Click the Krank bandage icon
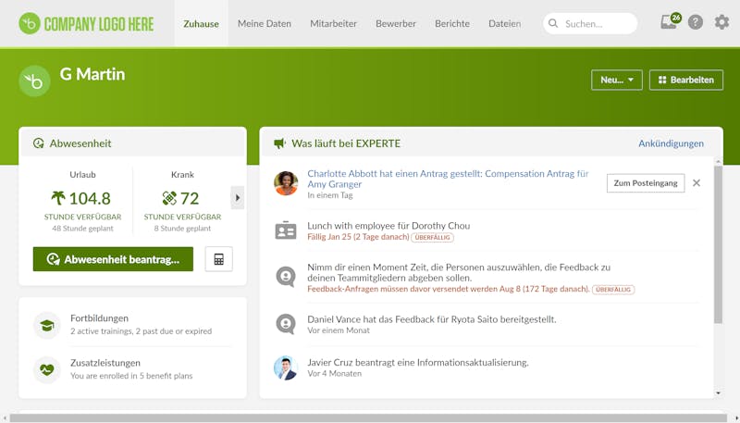The width and height of the screenshot is (740, 423). (x=169, y=198)
